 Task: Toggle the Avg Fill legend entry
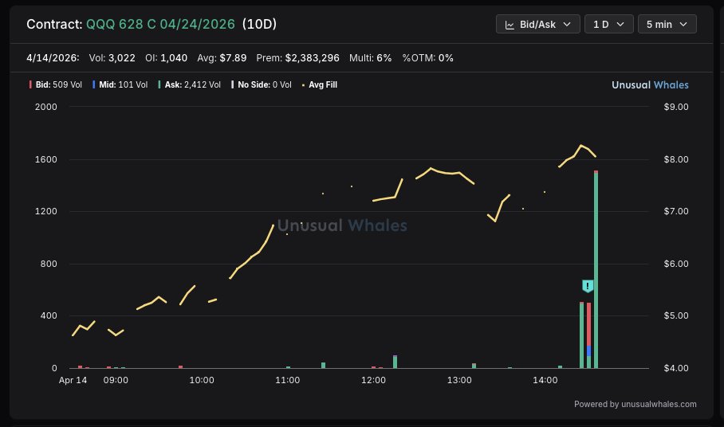pos(319,85)
